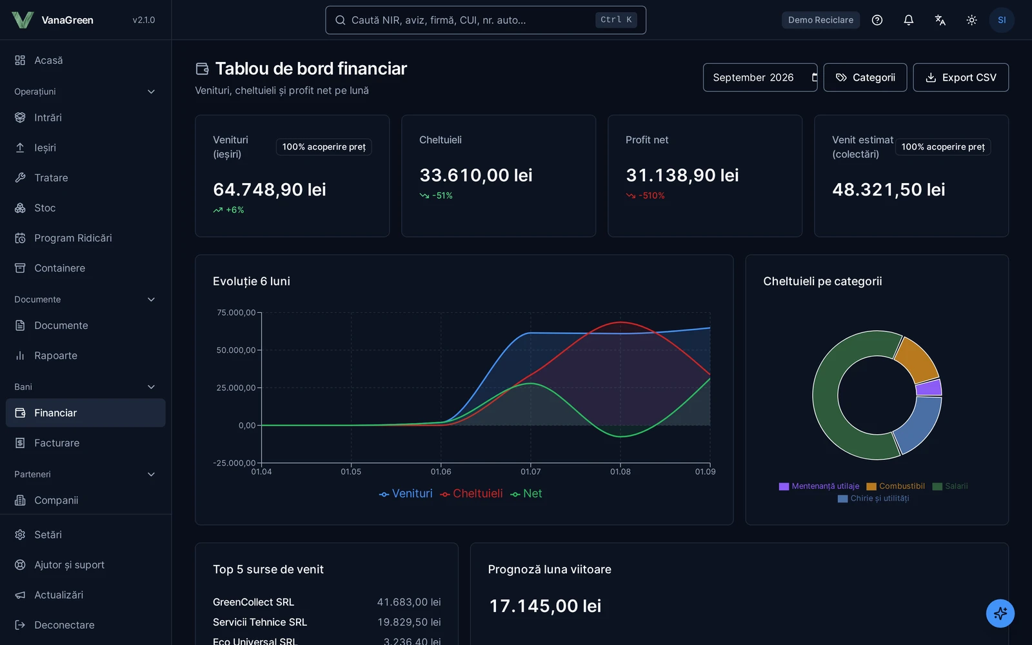Click Deconectare to log out

click(86, 625)
